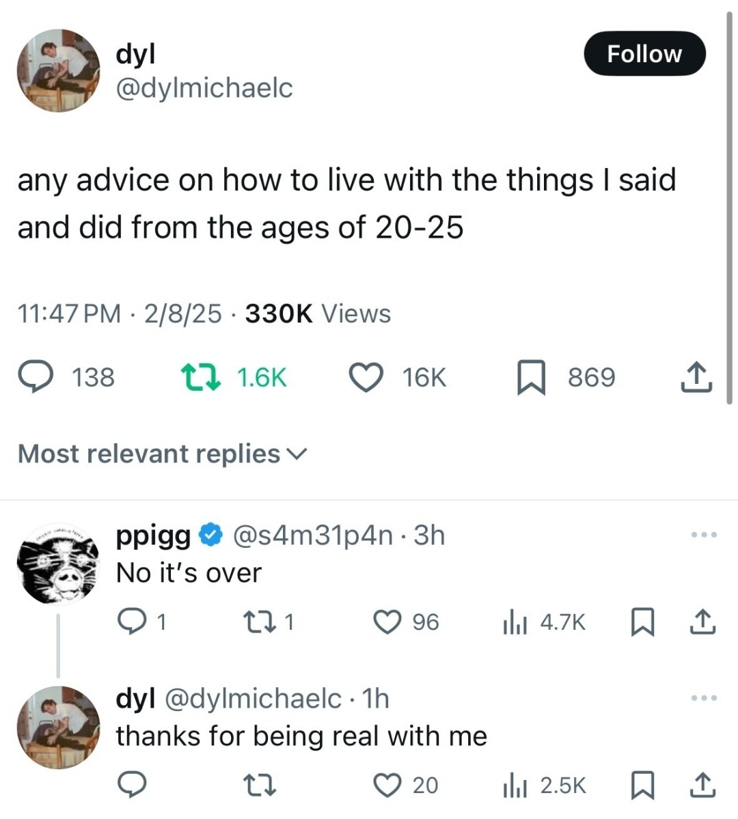The height and width of the screenshot is (819, 738).
Task: Open dyl's avatar at top of post
Action: [x=58, y=70]
